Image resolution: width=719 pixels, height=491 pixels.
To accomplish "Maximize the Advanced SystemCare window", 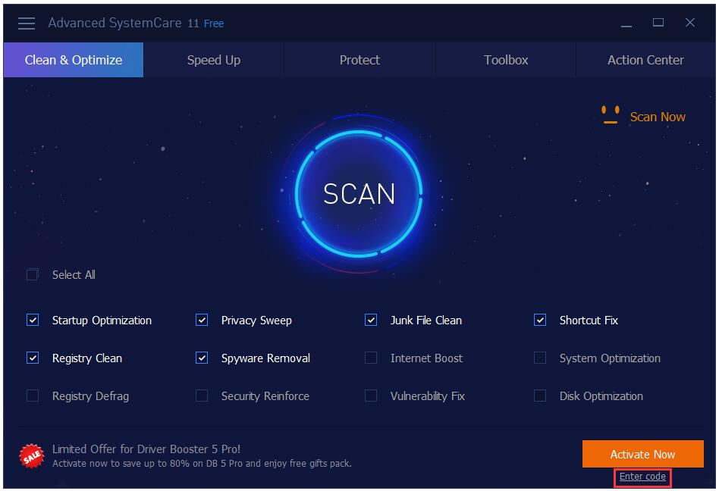I will (x=658, y=23).
